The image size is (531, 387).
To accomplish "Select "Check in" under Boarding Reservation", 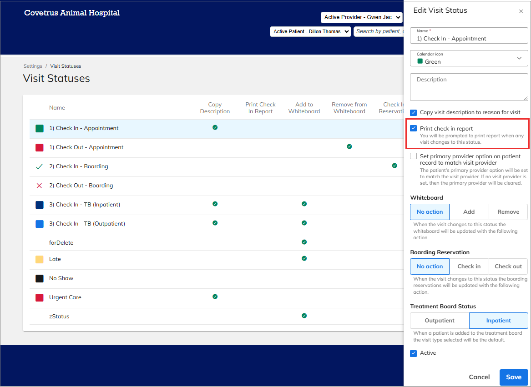I will tap(469, 266).
